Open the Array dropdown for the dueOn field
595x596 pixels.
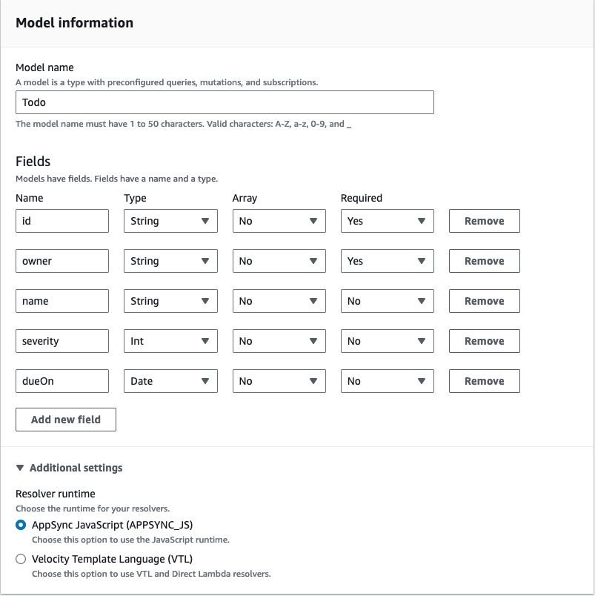tap(279, 380)
